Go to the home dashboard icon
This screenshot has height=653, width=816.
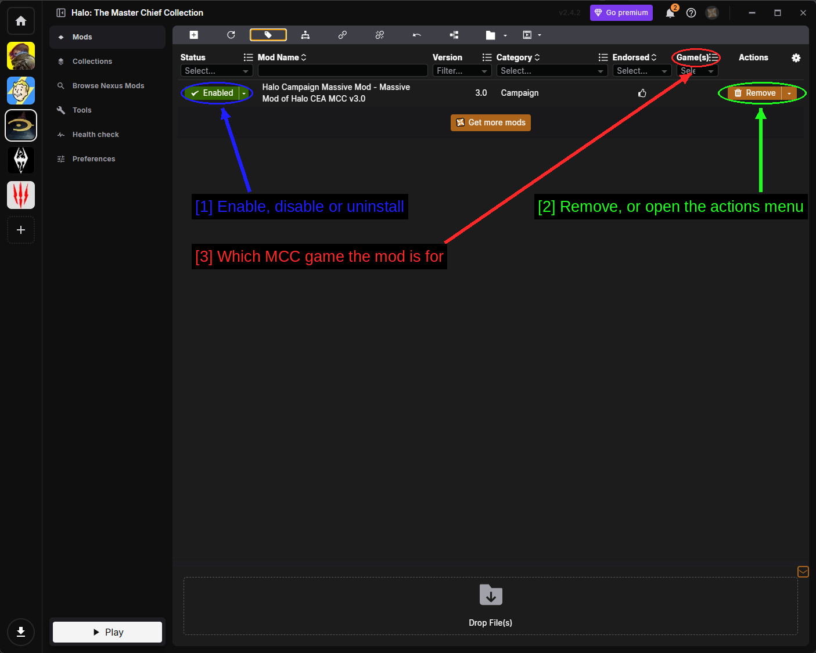point(21,21)
